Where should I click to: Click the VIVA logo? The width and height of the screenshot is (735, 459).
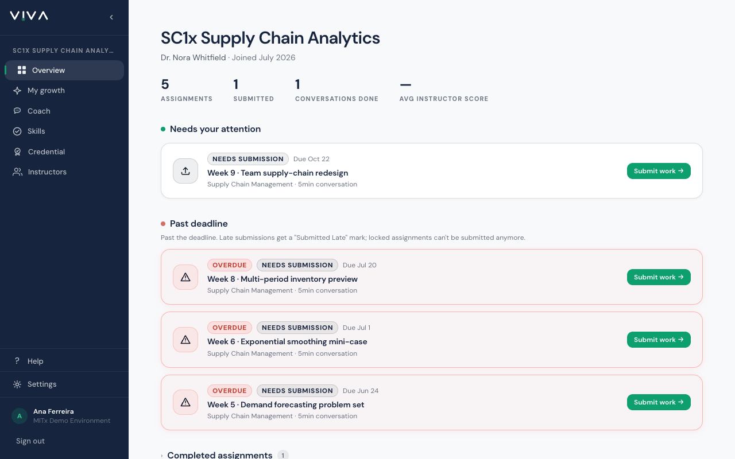pyautogui.click(x=29, y=16)
